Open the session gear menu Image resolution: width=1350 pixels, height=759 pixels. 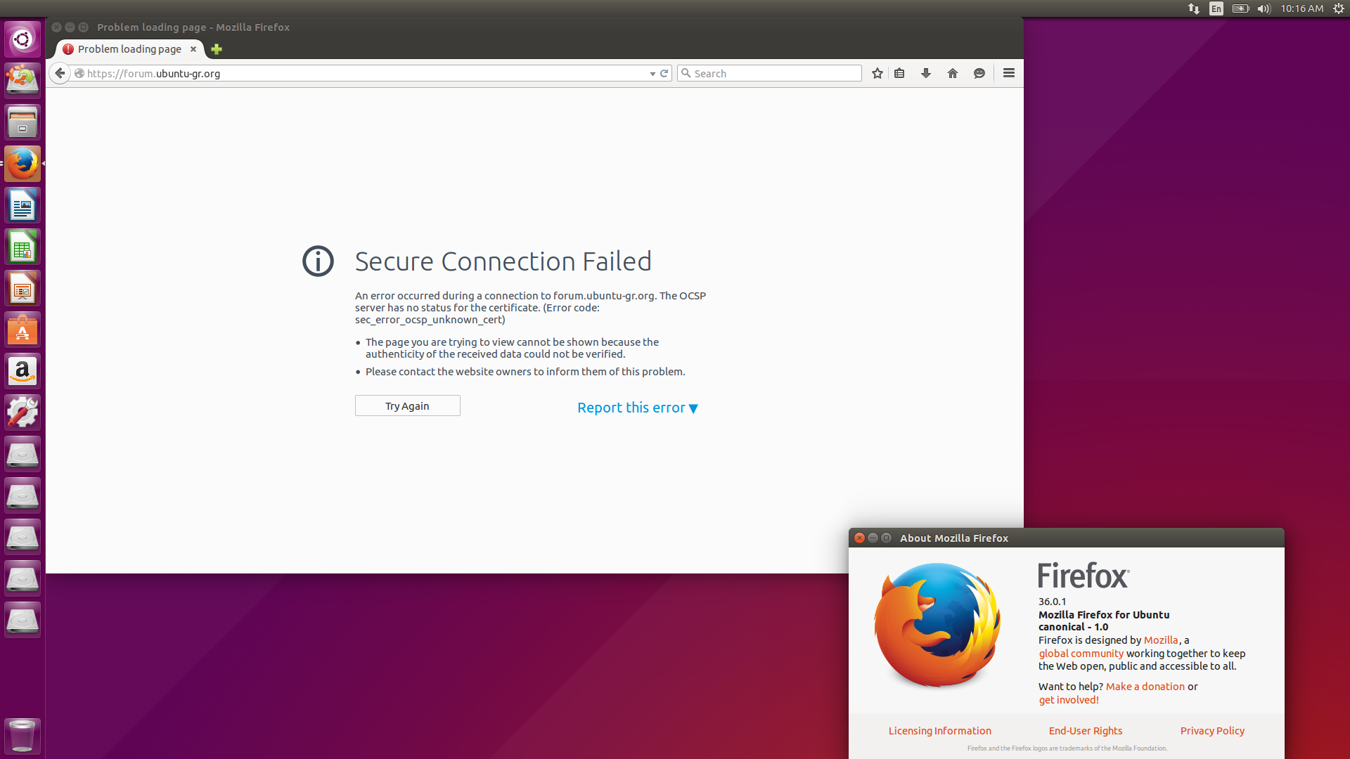point(1339,8)
